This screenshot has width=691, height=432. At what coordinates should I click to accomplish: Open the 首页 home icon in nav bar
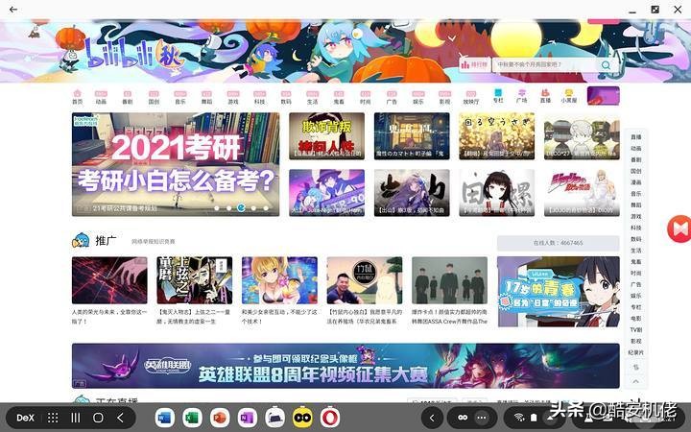(x=77, y=97)
